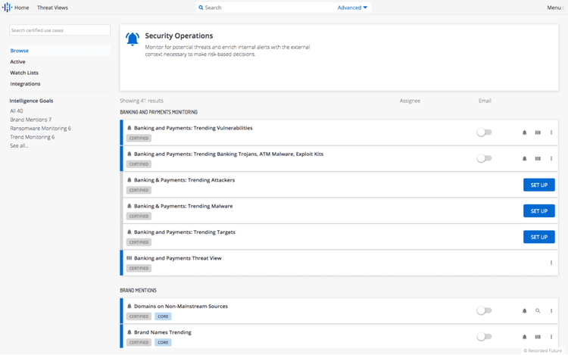The height and width of the screenshot is (355, 568).
Task: Open Threat Views in top navigation
Action: click(51, 8)
